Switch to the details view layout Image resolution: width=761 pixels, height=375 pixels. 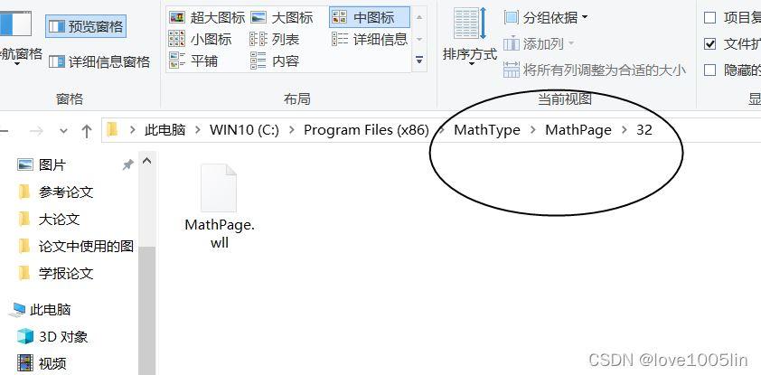click(x=370, y=39)
